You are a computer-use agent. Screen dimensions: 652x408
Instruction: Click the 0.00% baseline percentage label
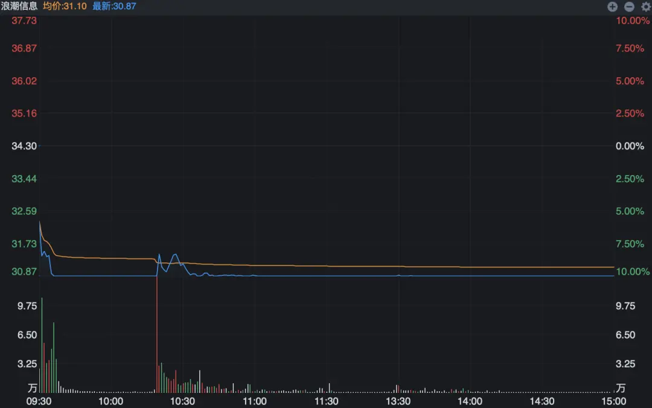(x=629, y=146)
